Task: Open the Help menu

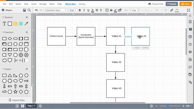Action: 60,4
